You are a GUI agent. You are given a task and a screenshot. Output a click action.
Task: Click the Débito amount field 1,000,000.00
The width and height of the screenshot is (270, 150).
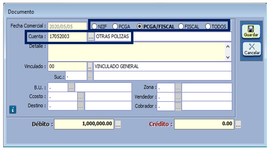pyautogui.click(x=84, y=124)
